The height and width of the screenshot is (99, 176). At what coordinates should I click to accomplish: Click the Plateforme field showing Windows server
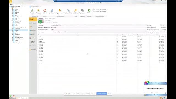click(99, 25)
